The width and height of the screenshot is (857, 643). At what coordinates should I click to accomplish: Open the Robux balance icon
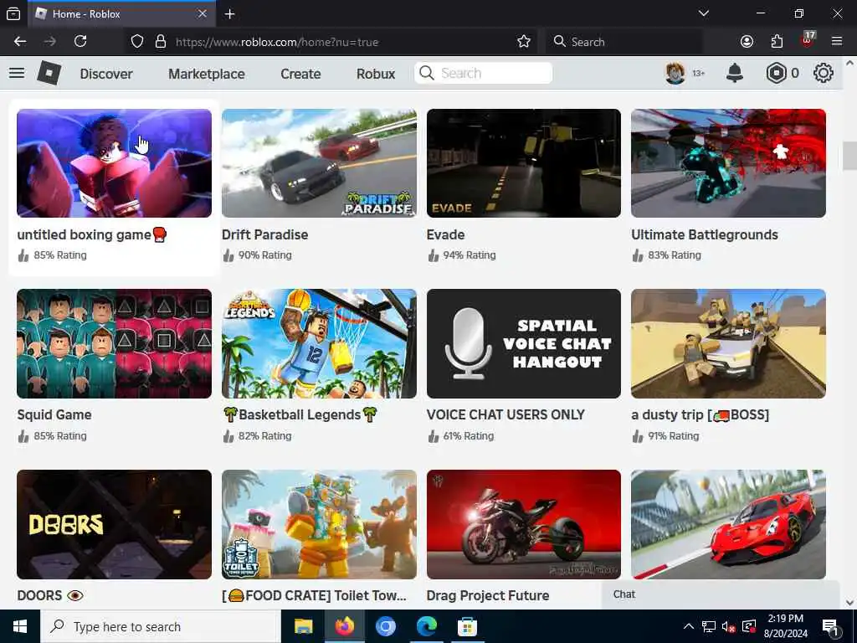pyautogui.click(x=776, y=73)
